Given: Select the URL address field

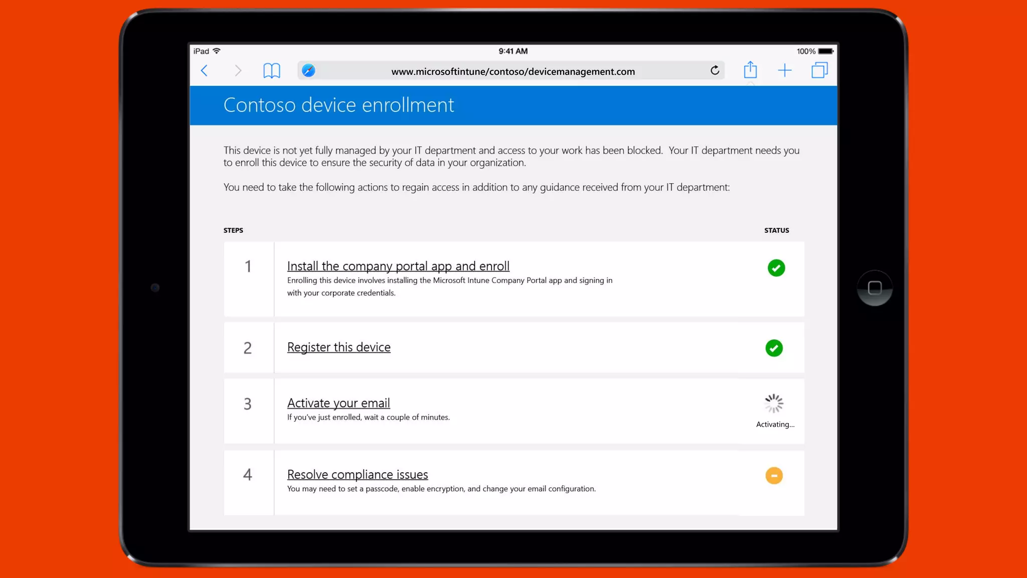Looking at the screenshot, I should pos(511,71).
